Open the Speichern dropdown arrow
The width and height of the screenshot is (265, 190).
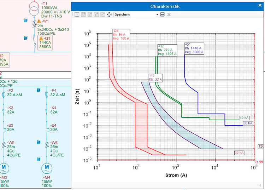tap(157, 15)
